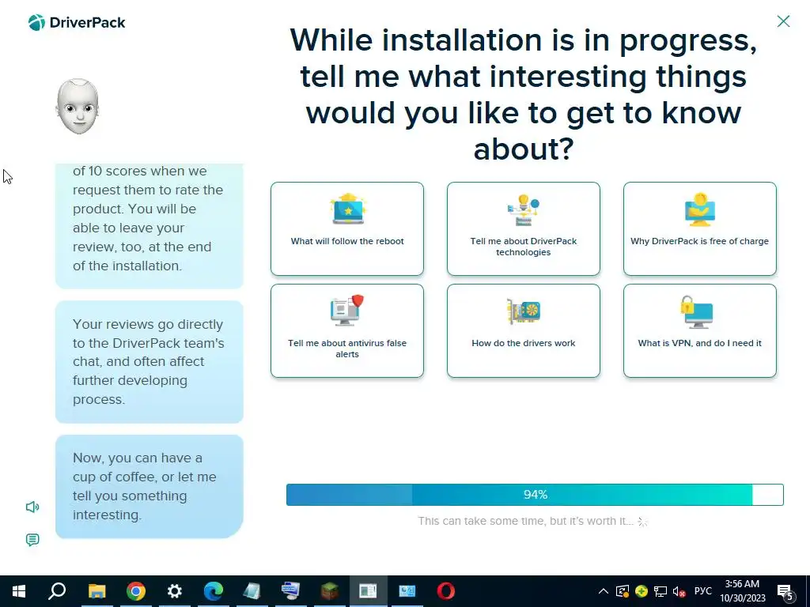
Task: Click the 'Your reviews go directly' chat bubble
Action: [150, 362]
